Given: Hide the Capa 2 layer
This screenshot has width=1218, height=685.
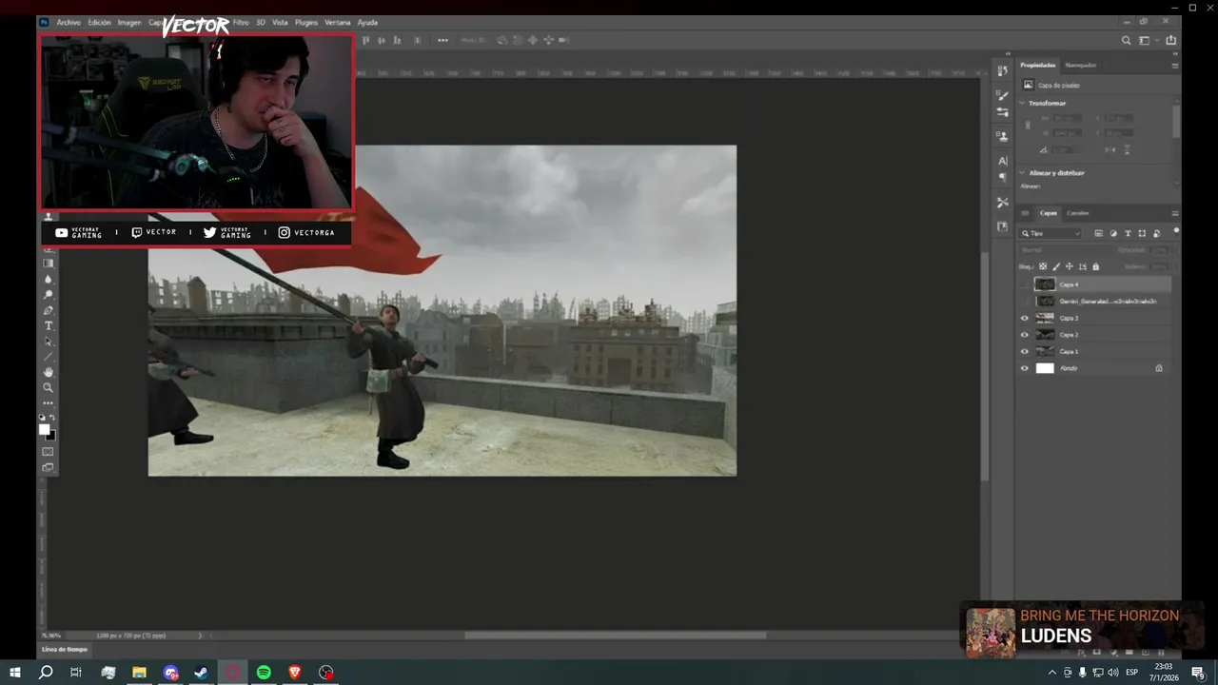Looking at the screenshot, I should 1025,335.
